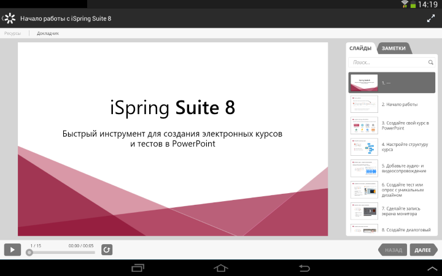The width and height of the screenshot is (442, 276).
Task: Tap the iSpring logo back icon
Action: click(9, 18)
